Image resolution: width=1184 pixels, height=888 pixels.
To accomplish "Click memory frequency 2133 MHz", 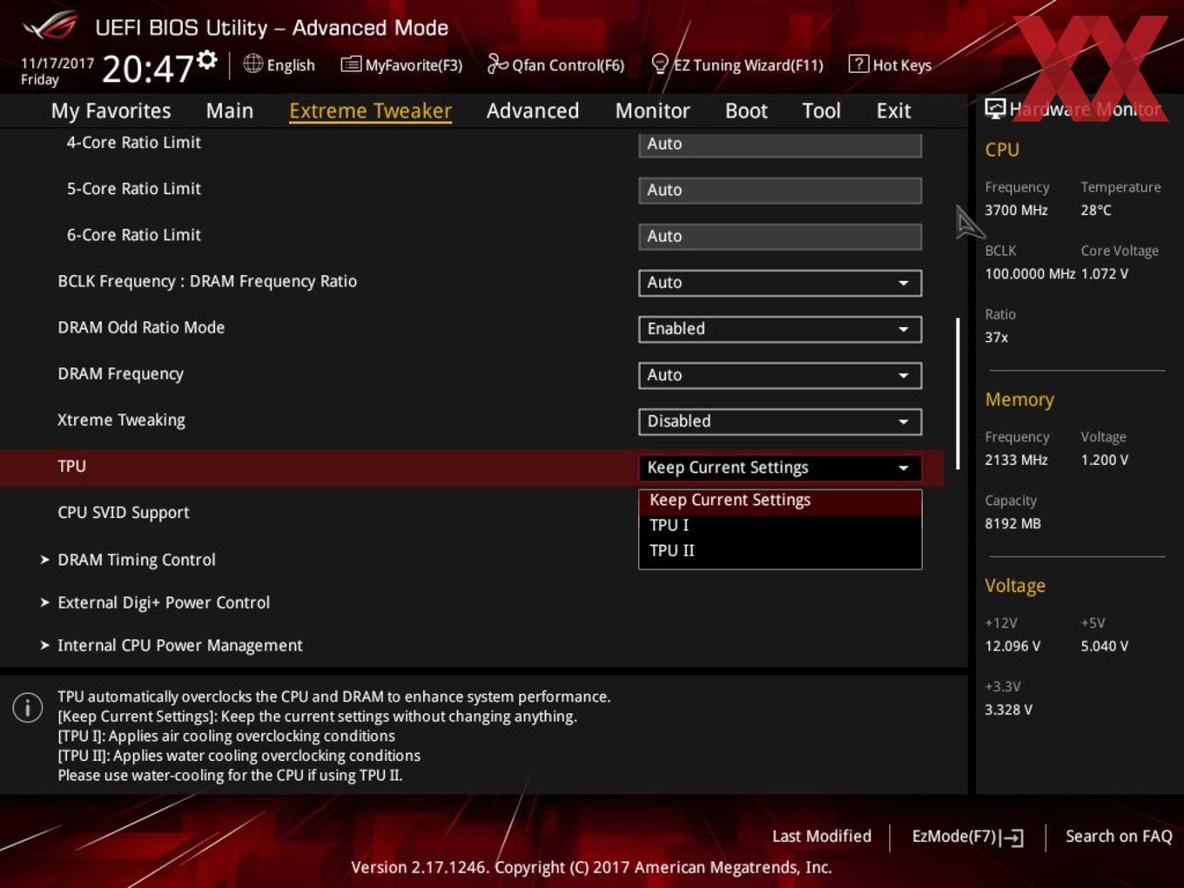I will [1016, 460].
